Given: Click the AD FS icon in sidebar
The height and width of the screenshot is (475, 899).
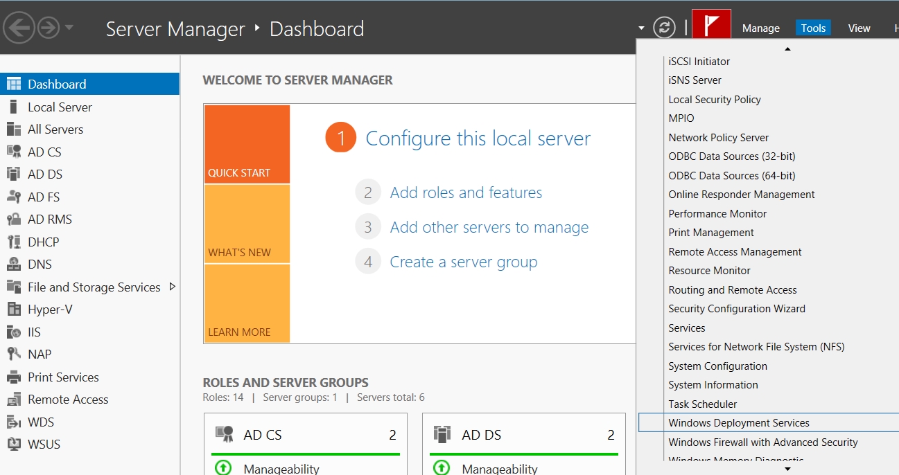Looking at the screenshot, I should [14, 197].
